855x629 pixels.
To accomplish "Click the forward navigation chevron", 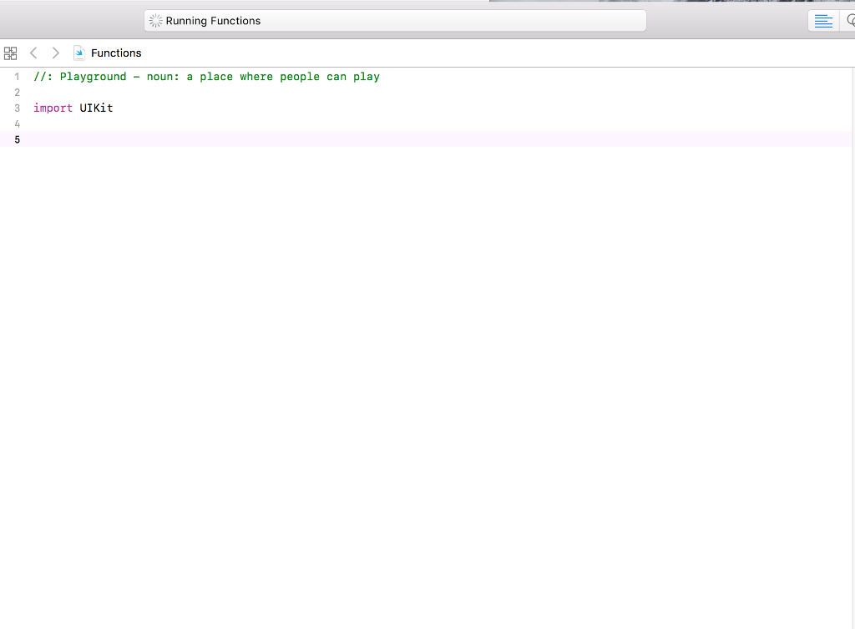I will (55, 53).
